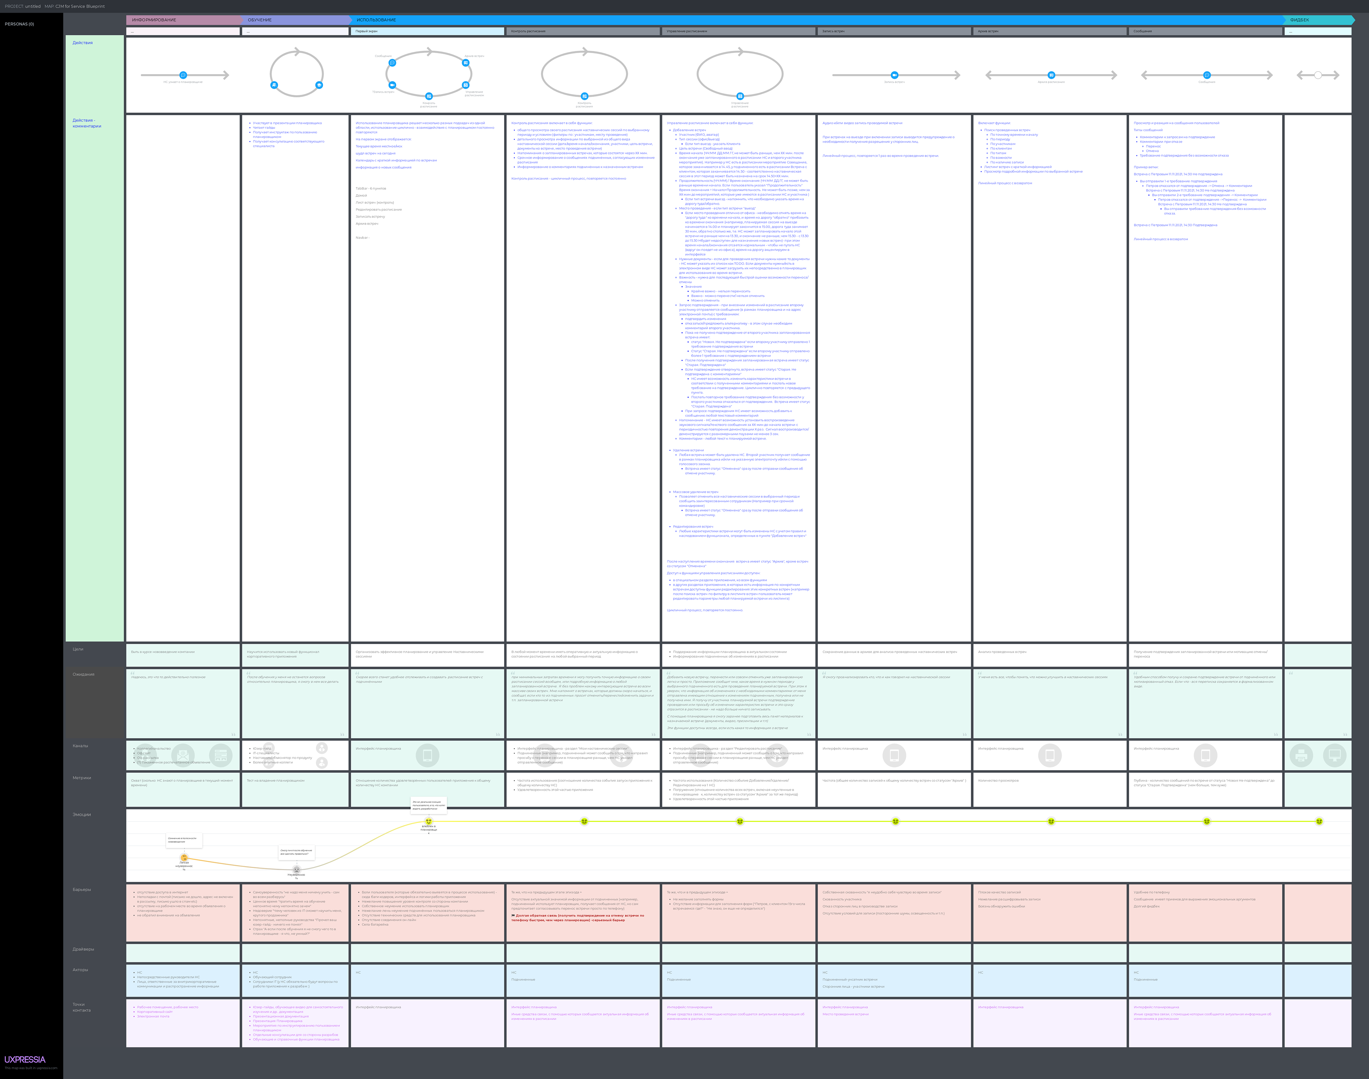Open the 'Сообщения' substage header
This screenshot has height=1079, width=1369.
(x=1205, y=31)
